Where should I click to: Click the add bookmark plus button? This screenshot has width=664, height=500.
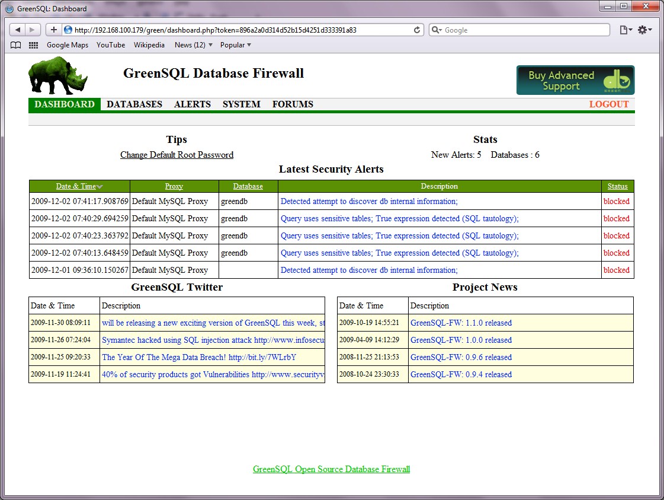(x=53, y=30)
